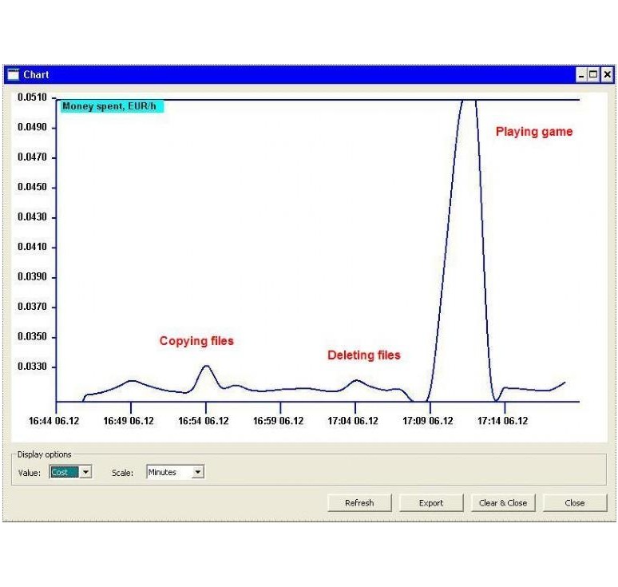The width and height of the screenshot is (618, 587).
Task: Minimize the Chart window
Action: 580,74
